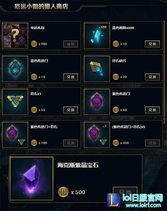Click the 蓝色传送门 blue portal icon
This screenshot has height=211, width=167.
15,69
